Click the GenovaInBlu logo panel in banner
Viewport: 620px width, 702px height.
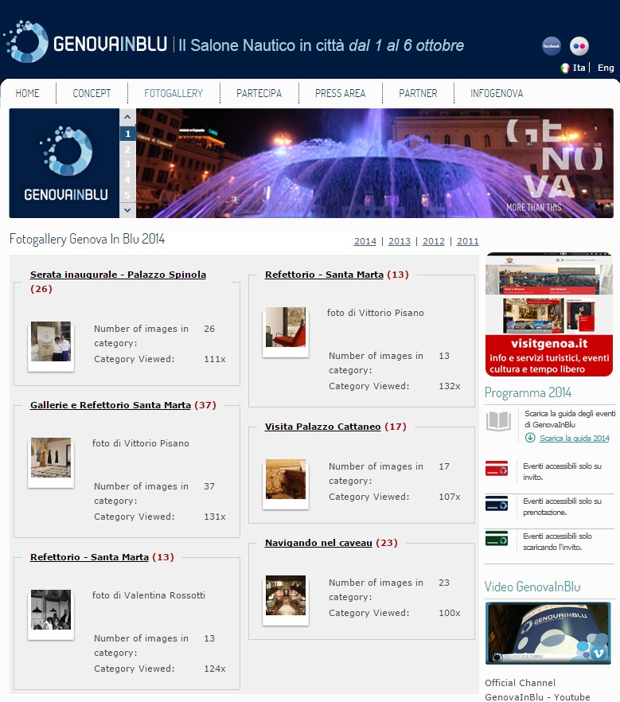(64, 163)
